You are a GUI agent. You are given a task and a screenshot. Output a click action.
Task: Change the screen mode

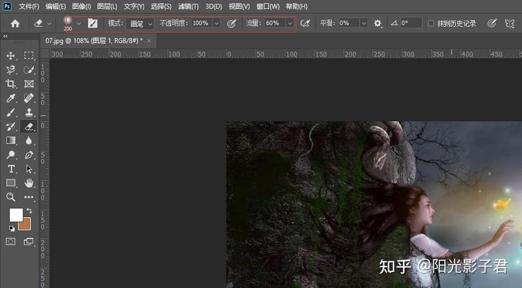tap(29, 241)
